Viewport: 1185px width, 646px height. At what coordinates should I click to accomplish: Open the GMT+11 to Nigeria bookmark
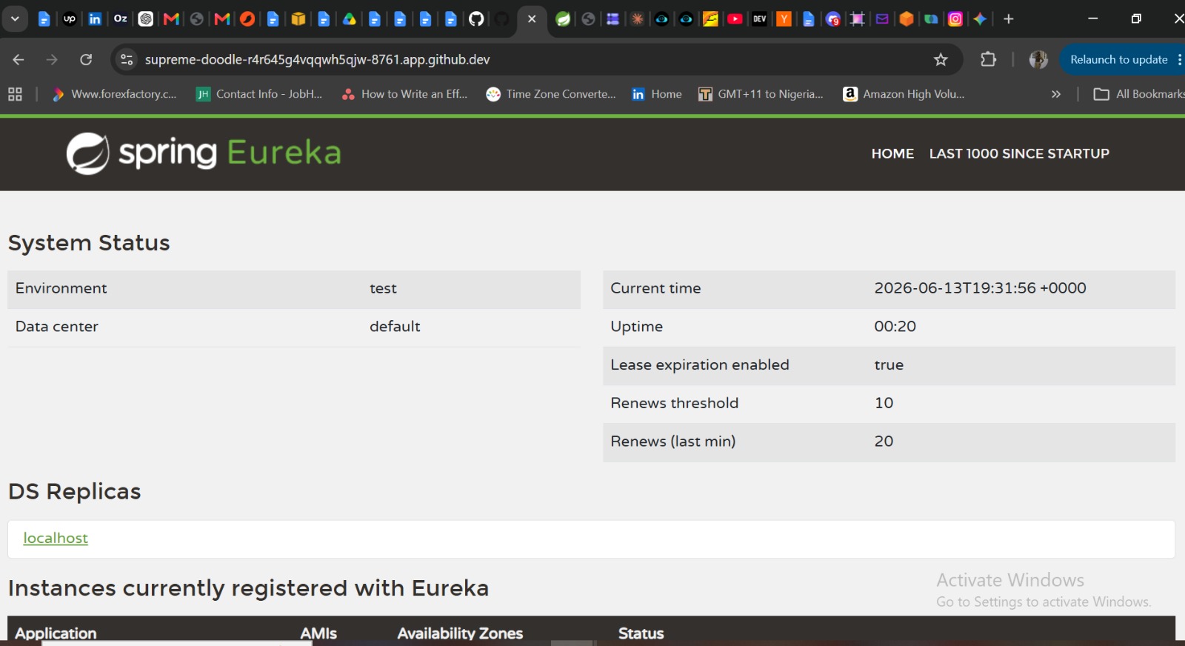point(761,94)
